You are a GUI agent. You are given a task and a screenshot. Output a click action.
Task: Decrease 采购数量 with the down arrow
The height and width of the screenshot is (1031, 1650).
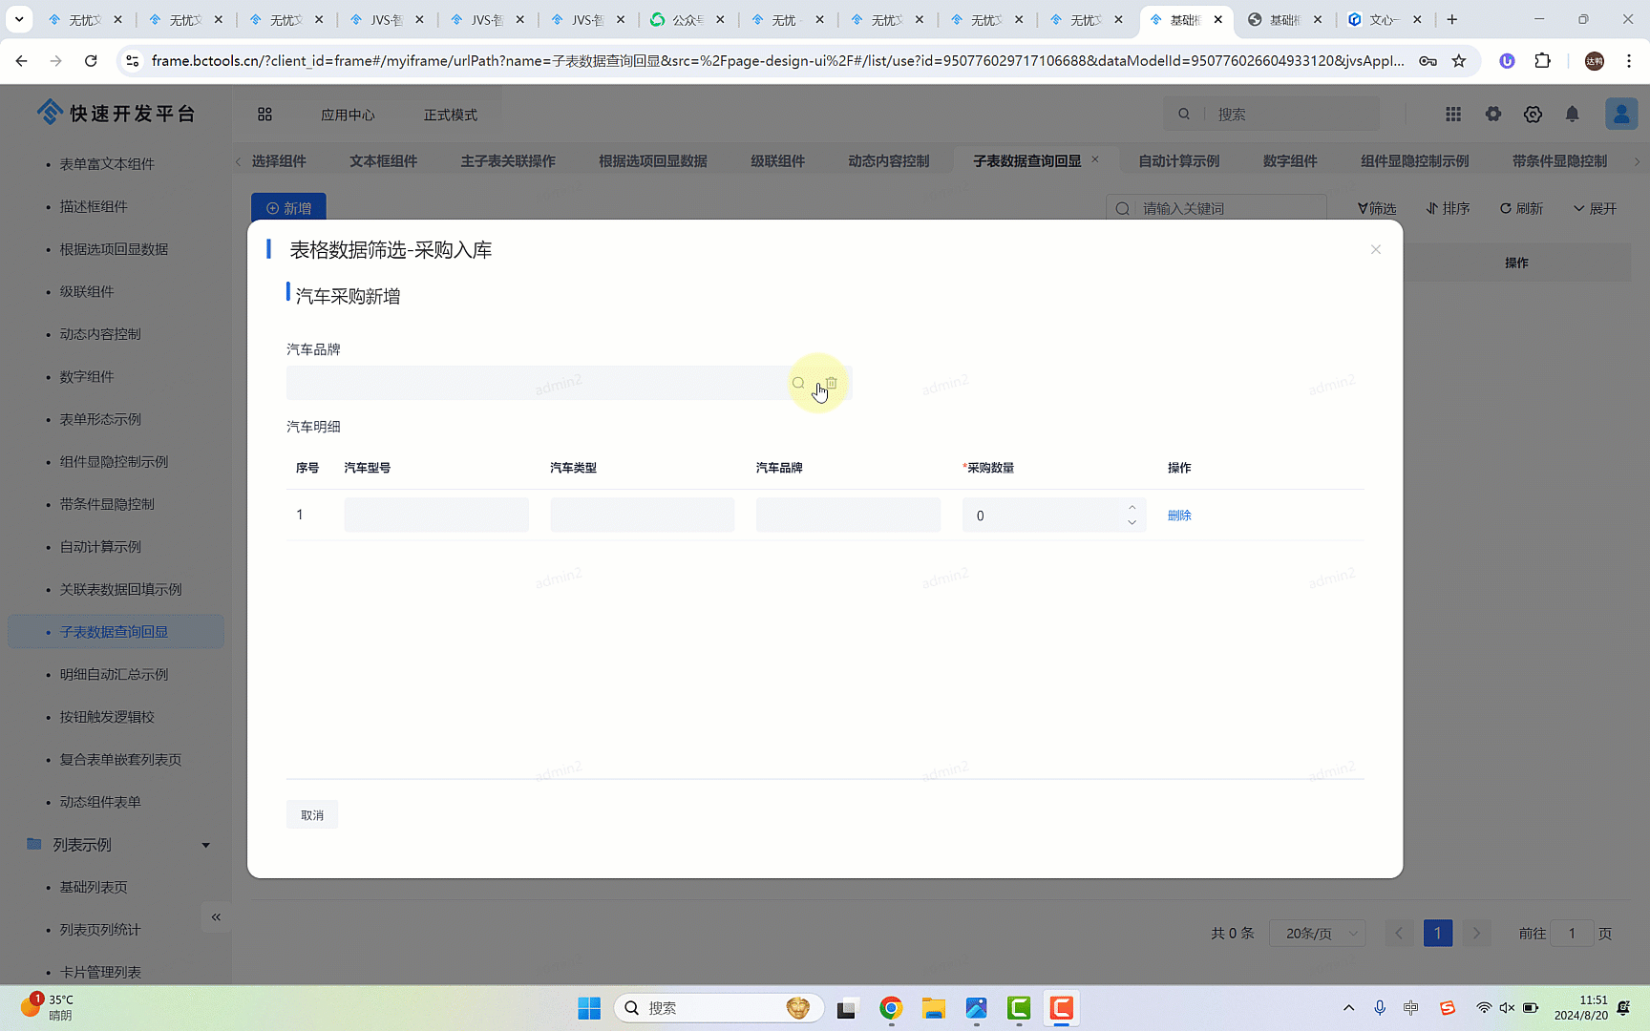1132,523
